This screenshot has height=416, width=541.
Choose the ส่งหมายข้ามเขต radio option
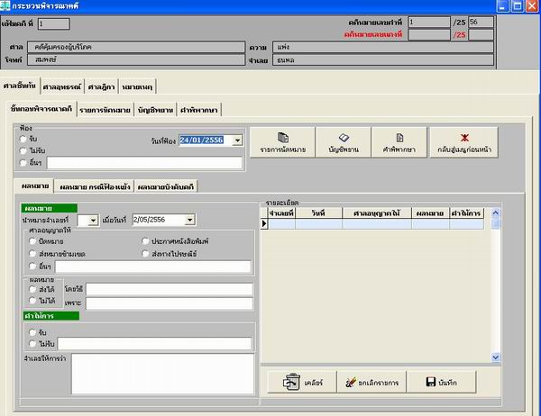(x=32, y=254)
